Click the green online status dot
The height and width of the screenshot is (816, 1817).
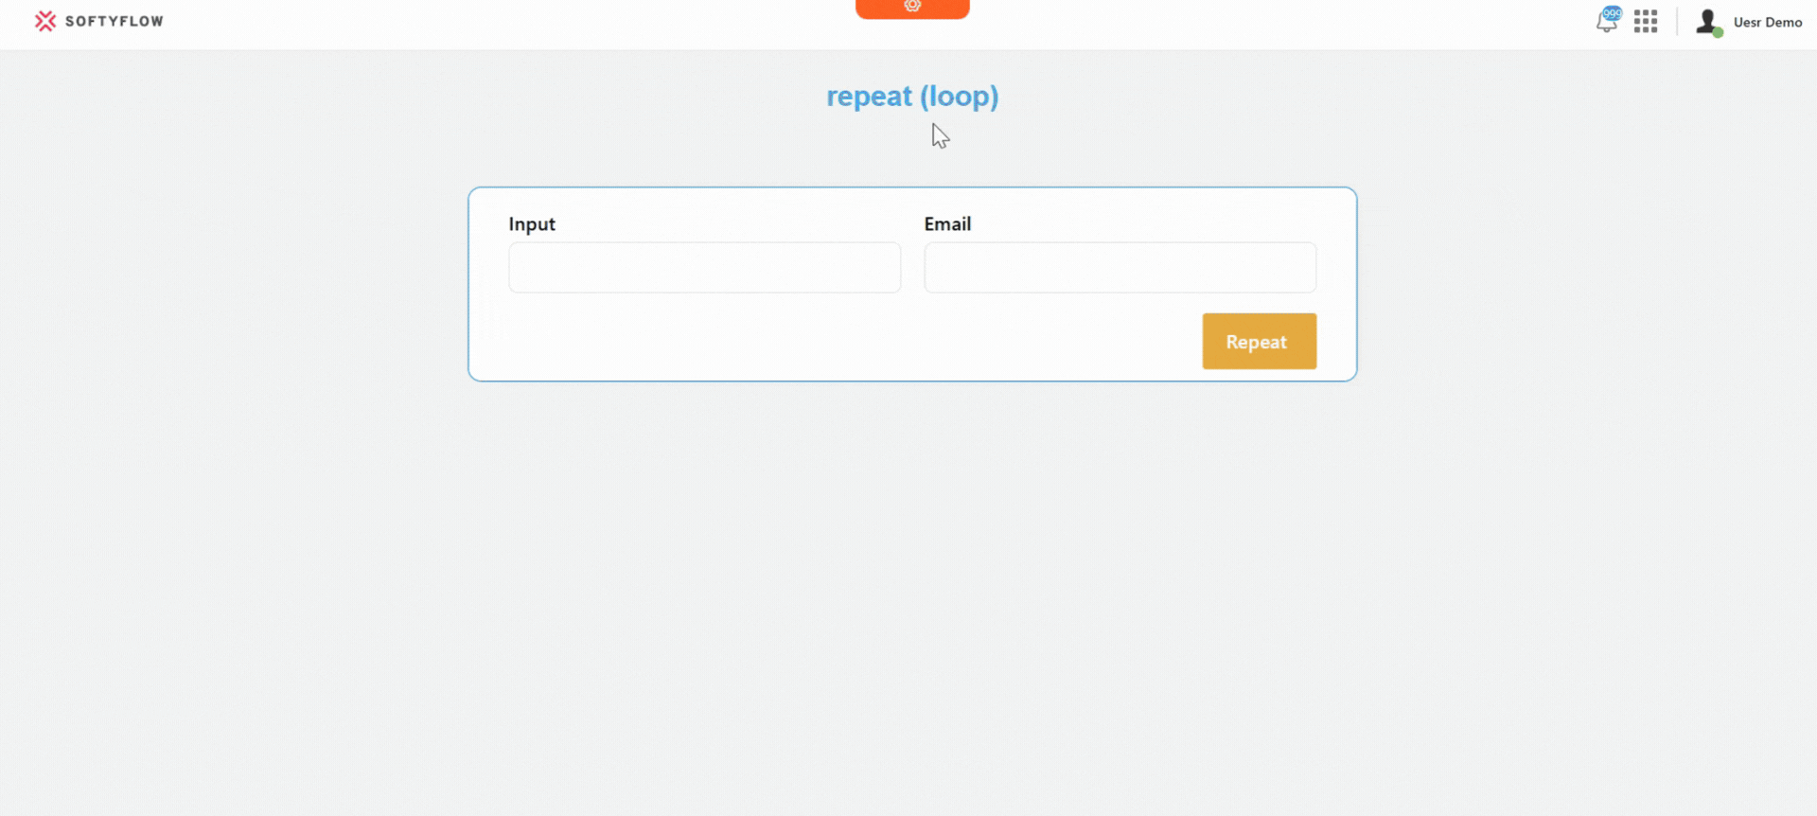(x=1718, y=32)
